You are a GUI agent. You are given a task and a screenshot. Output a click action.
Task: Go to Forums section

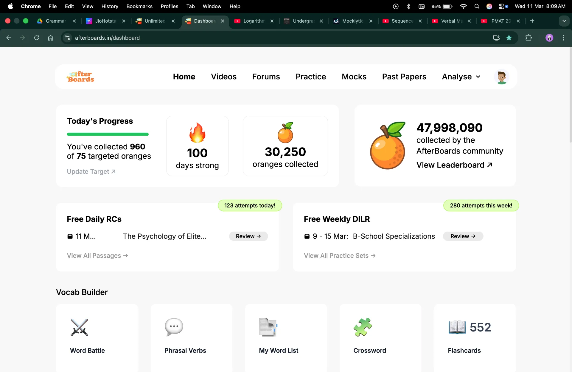pos(266,77)
